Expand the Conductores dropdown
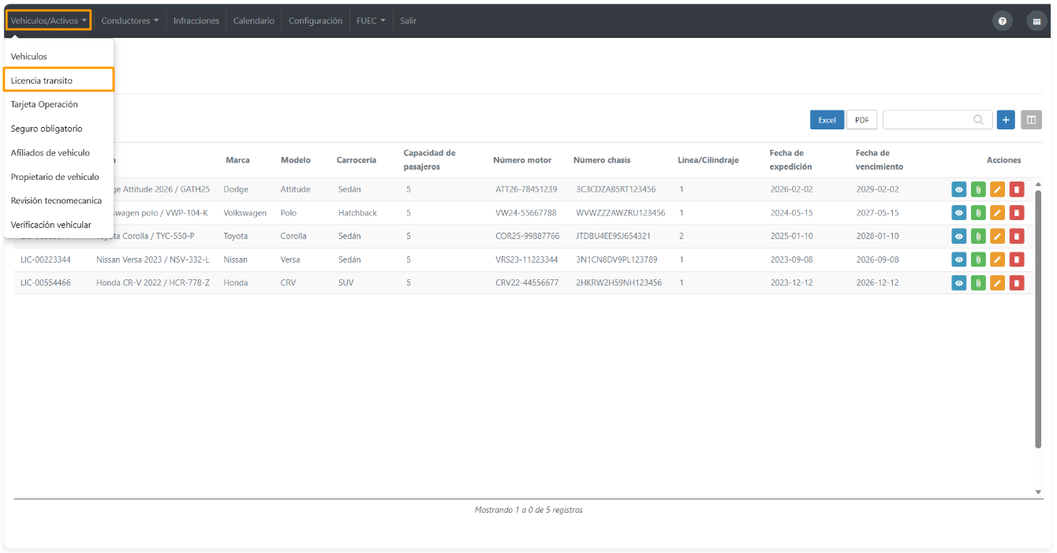The width and height of the screenshot is (1057, 553). 130,21
